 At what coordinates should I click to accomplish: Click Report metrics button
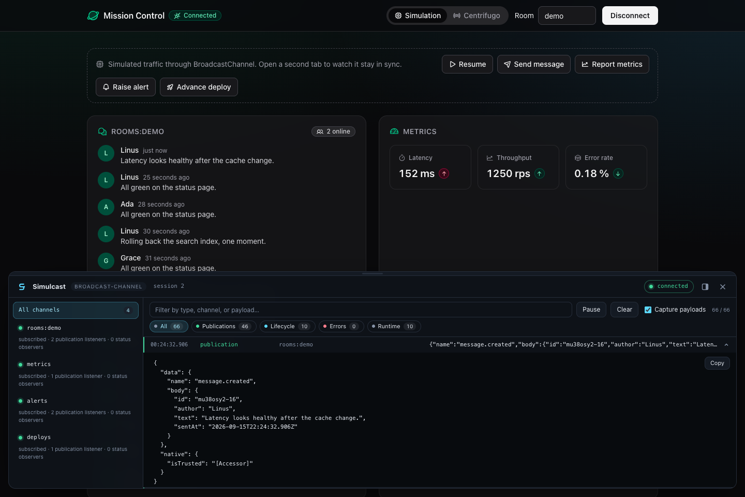pos(612,64)
